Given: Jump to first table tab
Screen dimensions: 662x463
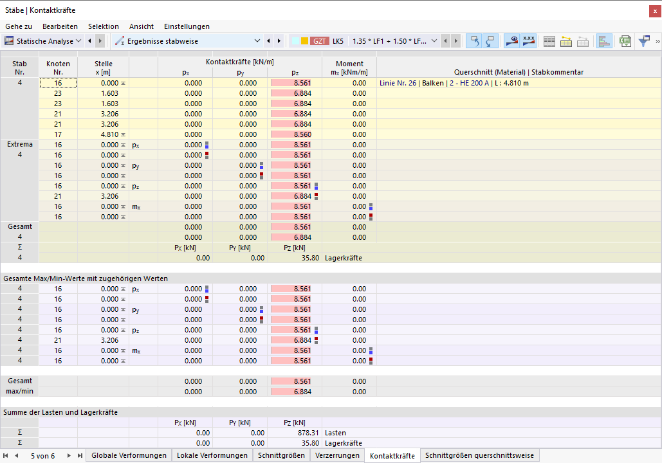Looking at the screenshot, I should (x=6, y=456).
